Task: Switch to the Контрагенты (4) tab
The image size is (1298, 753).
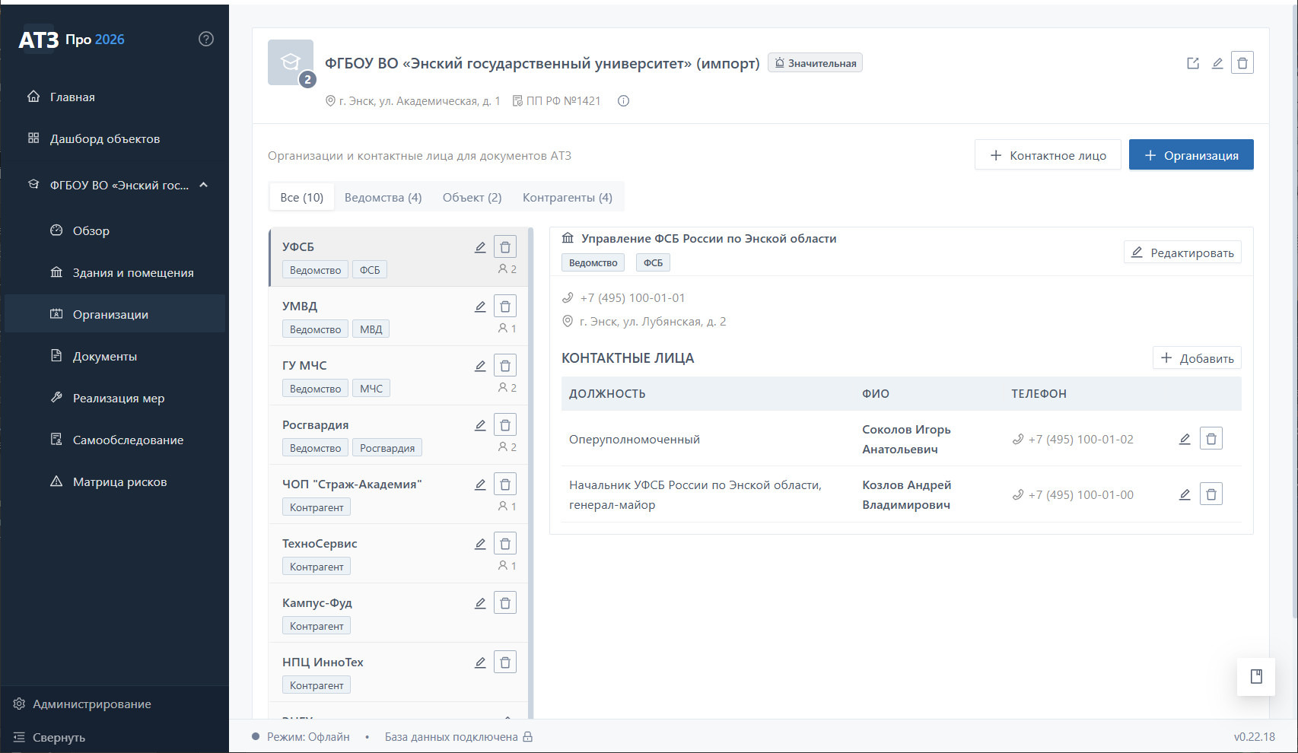Action: (x=568, y=198)
